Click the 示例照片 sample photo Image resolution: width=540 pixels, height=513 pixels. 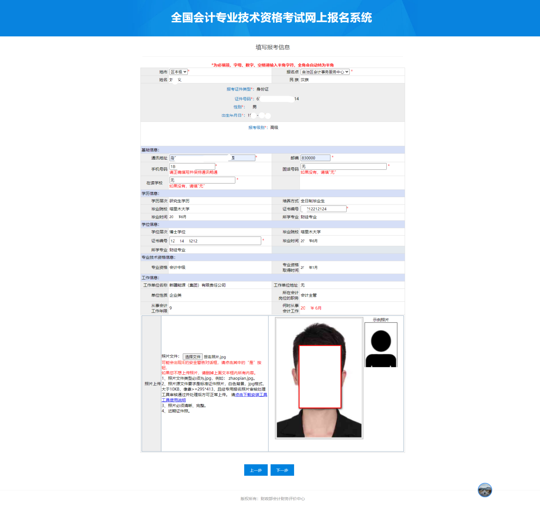[380, 344]
